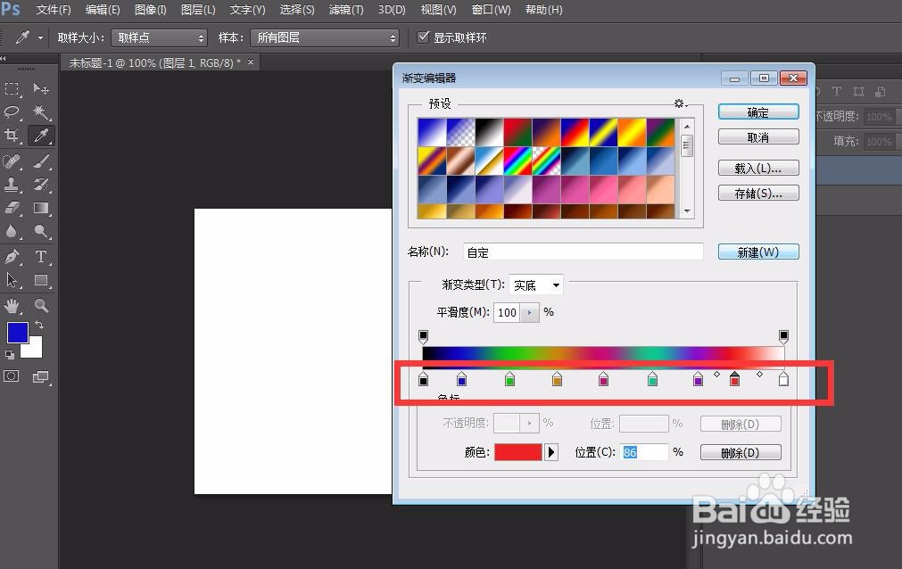902x569 pixels.
Task: Open the File menu
Action: (x=54, y=10)
